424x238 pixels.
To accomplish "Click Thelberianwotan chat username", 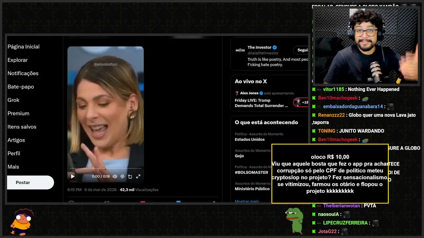I will [x=342, y=206].
